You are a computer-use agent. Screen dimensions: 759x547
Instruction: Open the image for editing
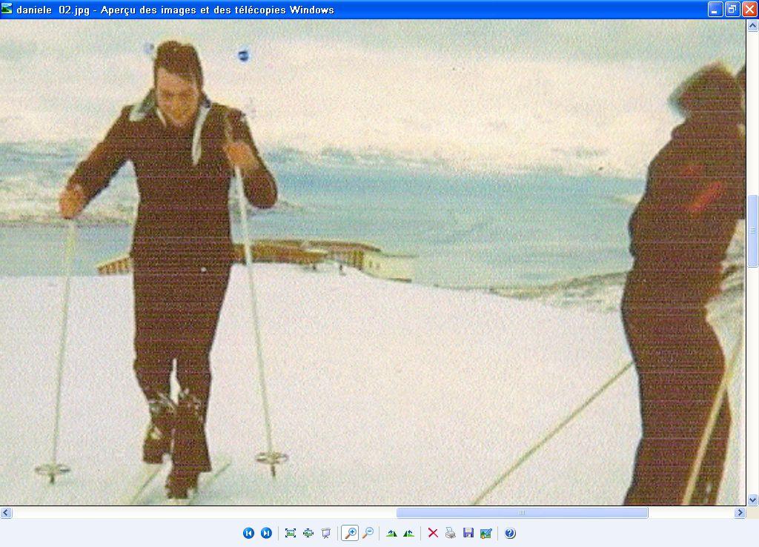[x=485, y=533]
